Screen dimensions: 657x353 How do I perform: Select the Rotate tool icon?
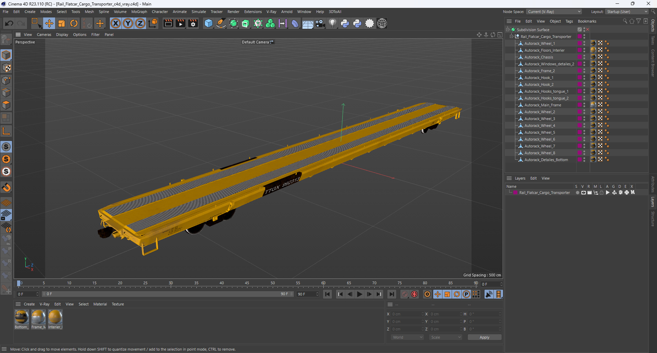(74, 23)
